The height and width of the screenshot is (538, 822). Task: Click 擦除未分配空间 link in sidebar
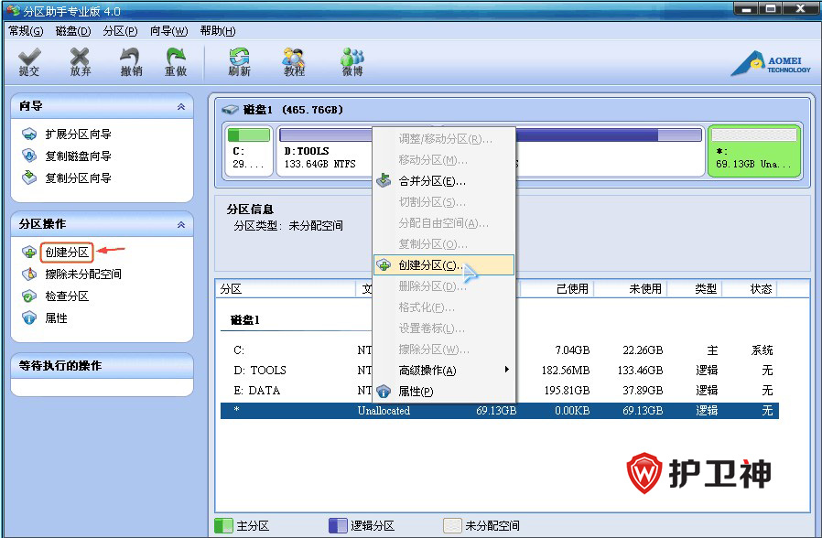[83, 274]
